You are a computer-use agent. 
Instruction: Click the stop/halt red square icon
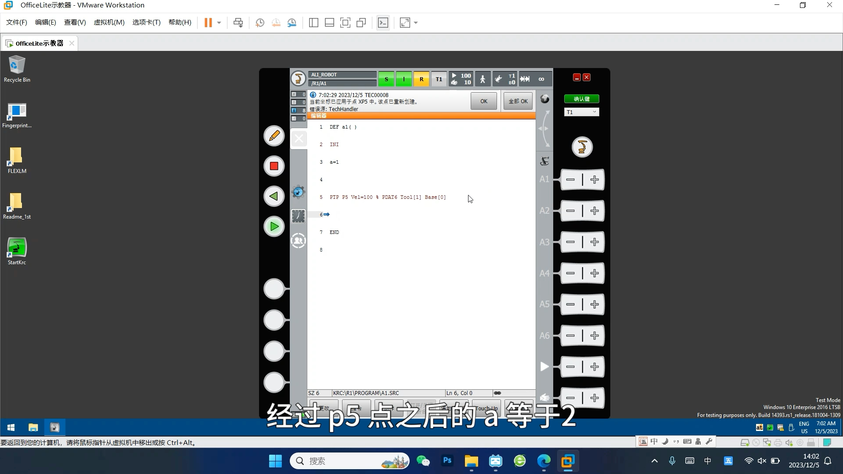(274, 166)
